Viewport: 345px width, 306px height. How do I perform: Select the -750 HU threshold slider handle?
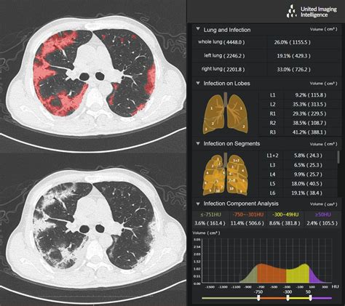coord(258,298)
